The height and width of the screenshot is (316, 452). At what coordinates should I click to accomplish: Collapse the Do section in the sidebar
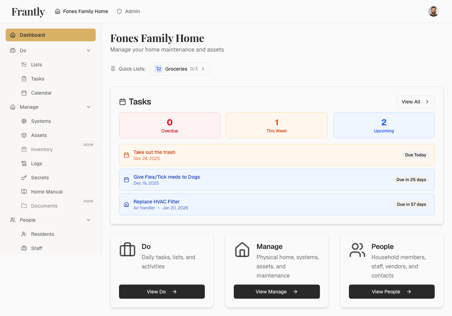[x=89, y=50]
